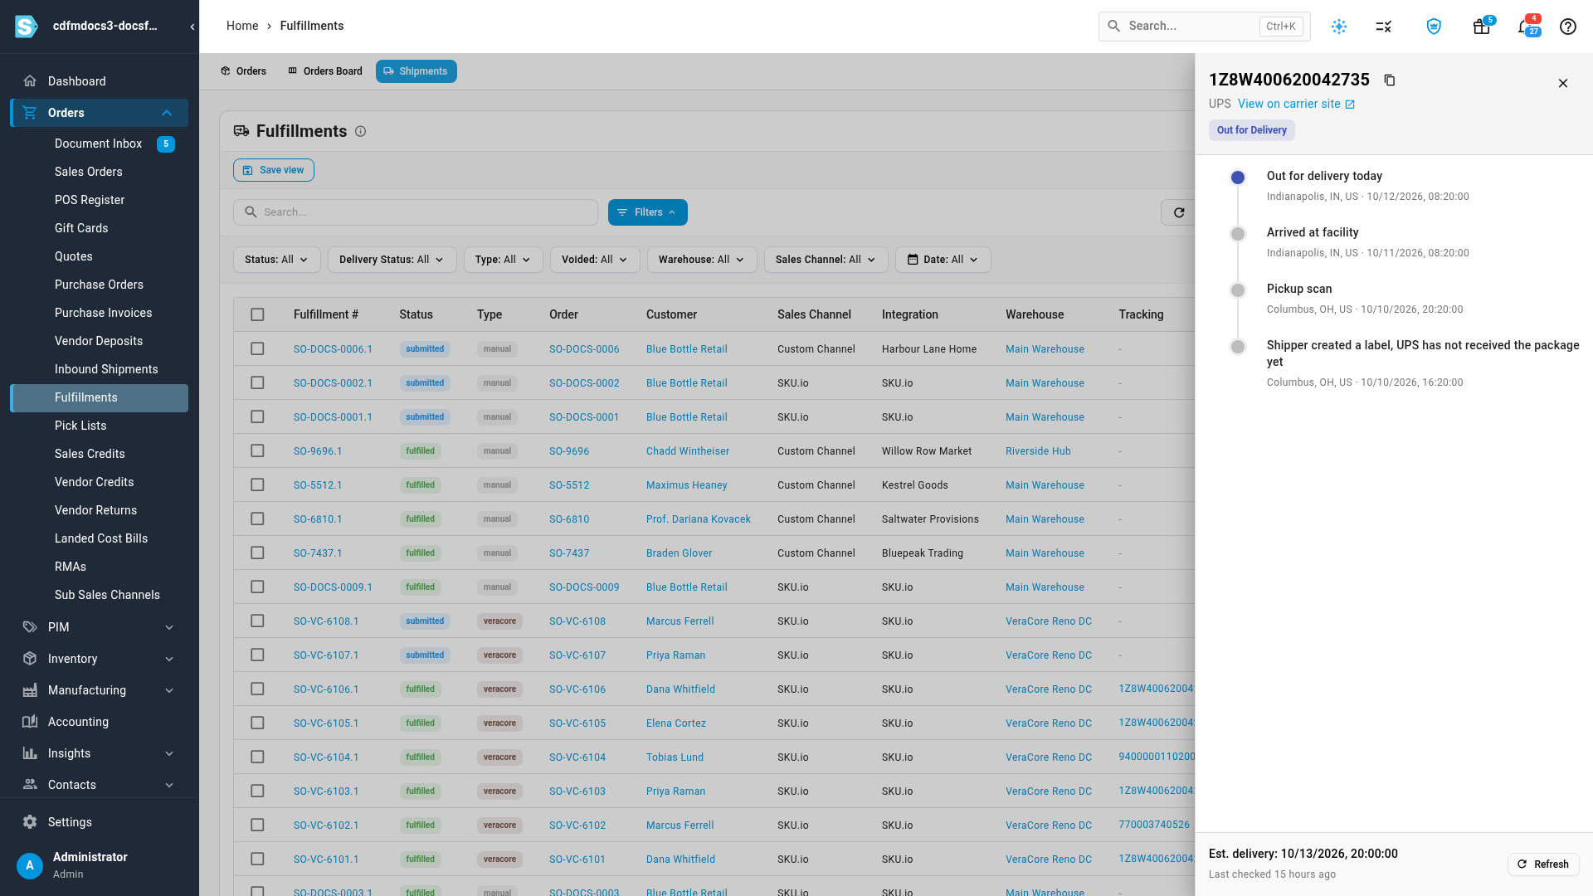Switch to the Orders Board tab

click(x=325, y=71)
